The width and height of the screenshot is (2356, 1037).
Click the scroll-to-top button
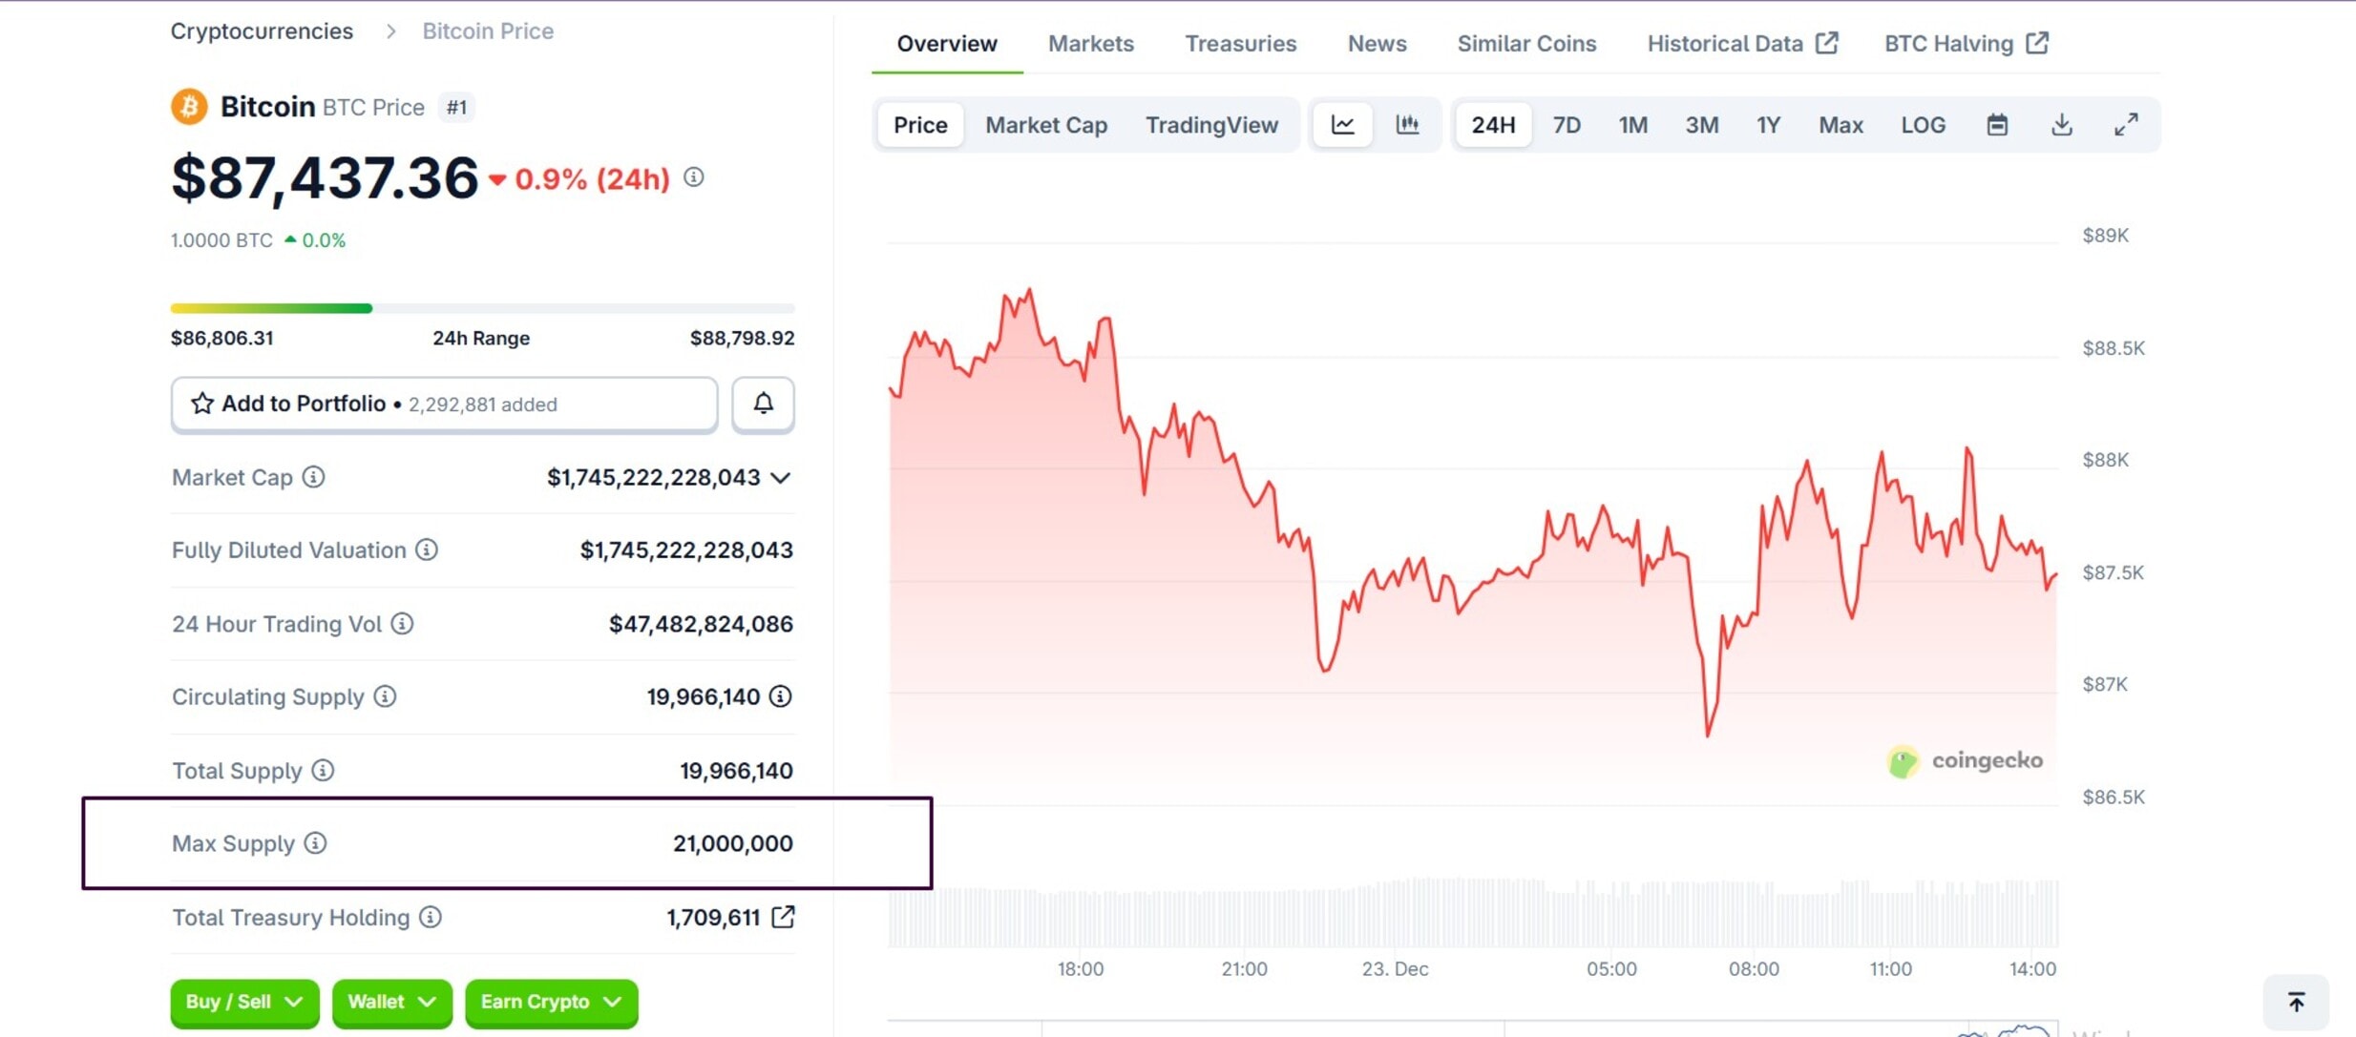(2296, 1001)
